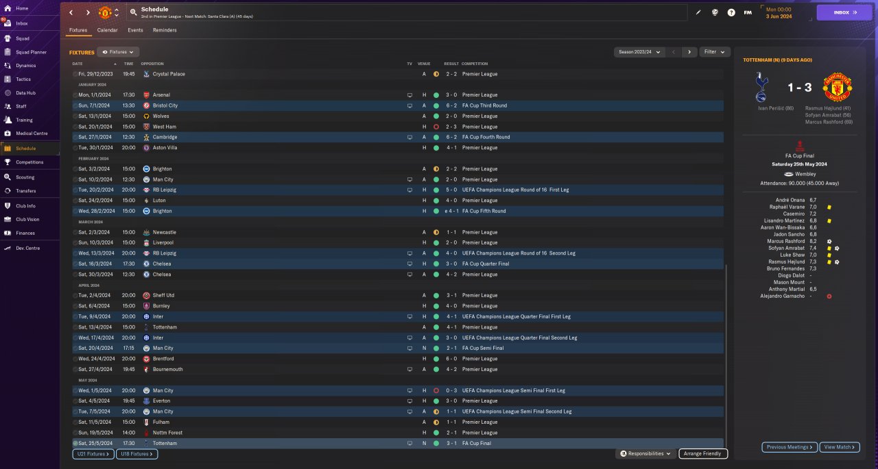This screenshot has width=878, height=469.
Task: Select the circle for Crystal Palace fixture
Action: [x=75, y=74]
